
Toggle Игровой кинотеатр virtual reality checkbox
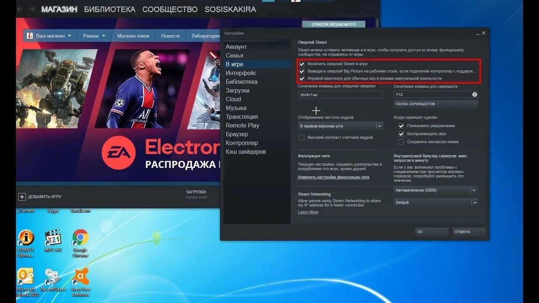click(x=302, y=78)
